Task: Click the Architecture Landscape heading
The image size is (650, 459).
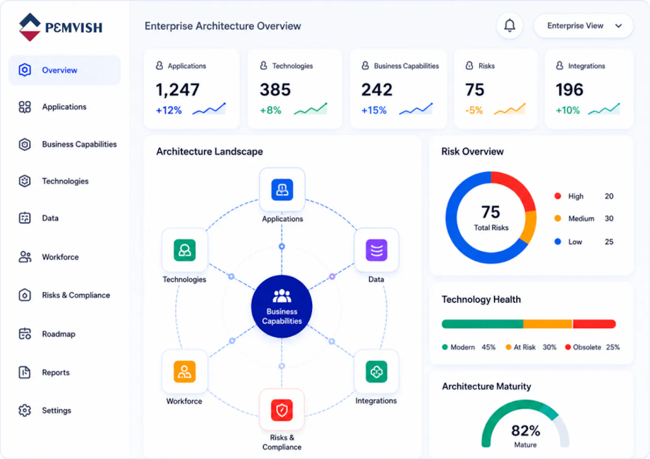Action: tap(210, 152)
